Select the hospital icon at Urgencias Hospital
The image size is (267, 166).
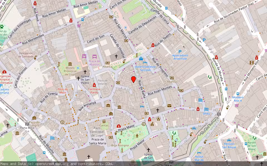4,72
